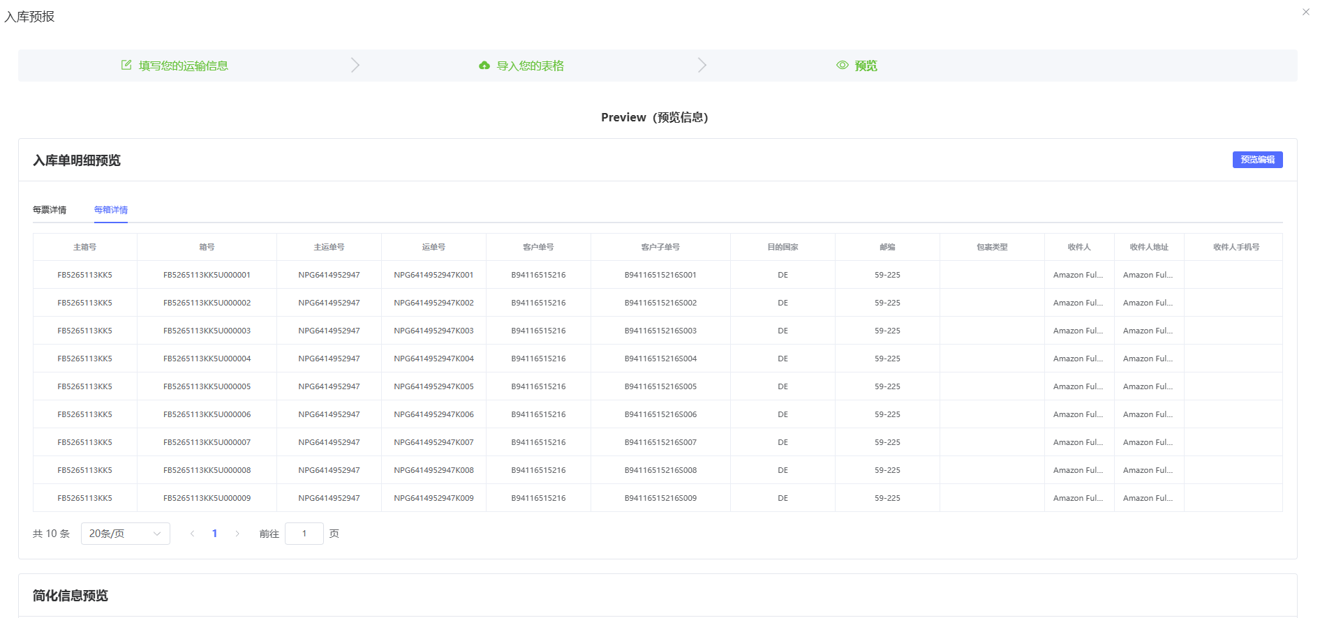Select page number 1 in pagination
This screenshot has width=1320, height=618.
coord(214,534)
